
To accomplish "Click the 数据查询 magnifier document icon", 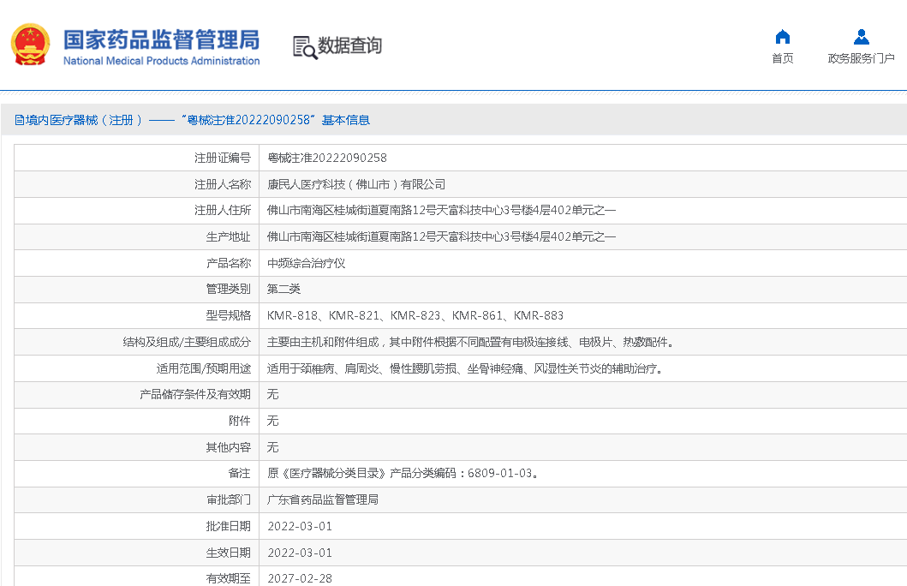I will tap(304, 46).
